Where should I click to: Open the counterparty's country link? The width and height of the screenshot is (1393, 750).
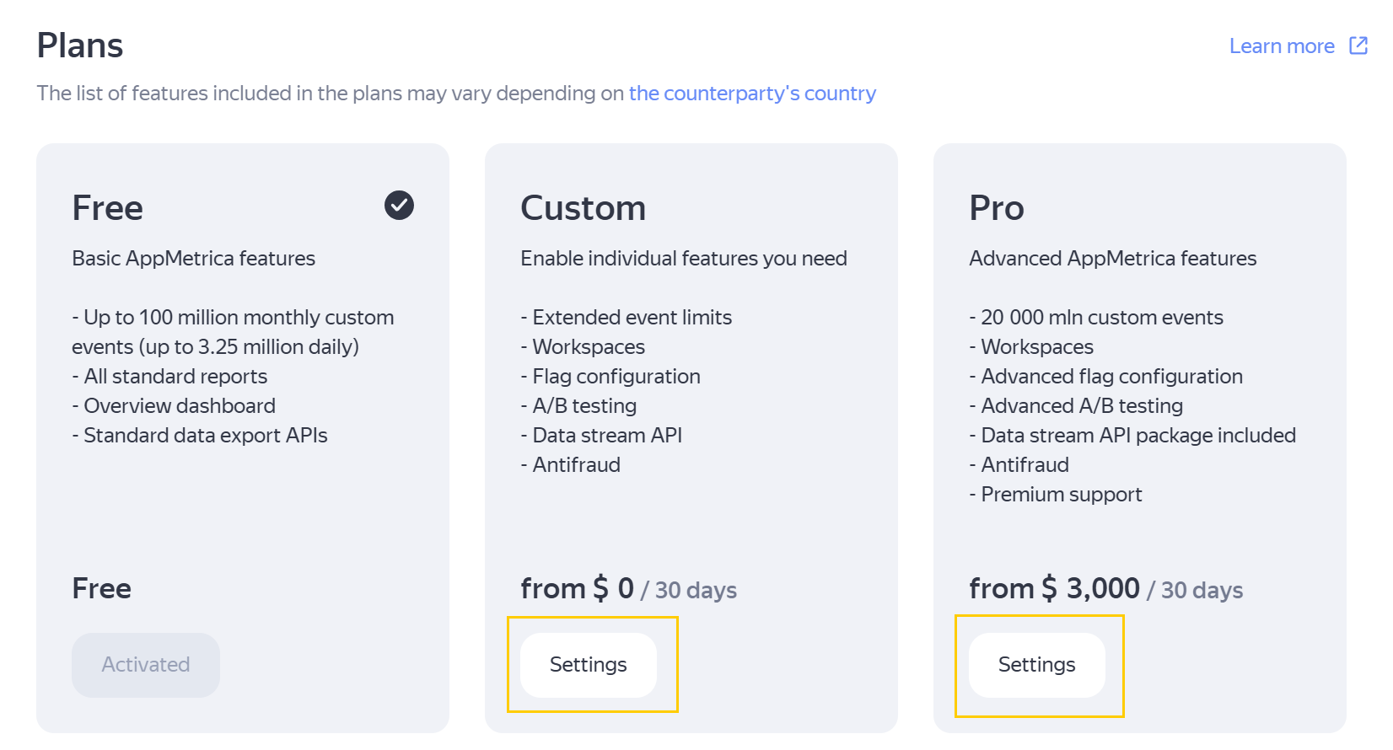(751, 94)
